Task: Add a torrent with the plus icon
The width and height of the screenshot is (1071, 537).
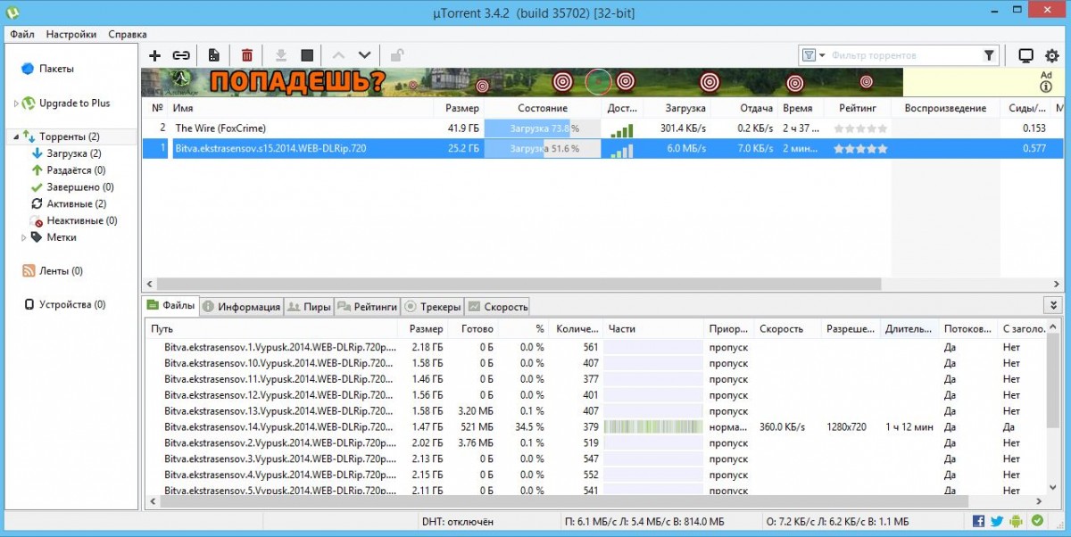Action: [154, 55]
